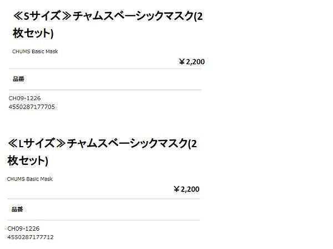Click the divider line below the S-size 品番 heading
Screen dimensions: 333x249
pos(105,90)
